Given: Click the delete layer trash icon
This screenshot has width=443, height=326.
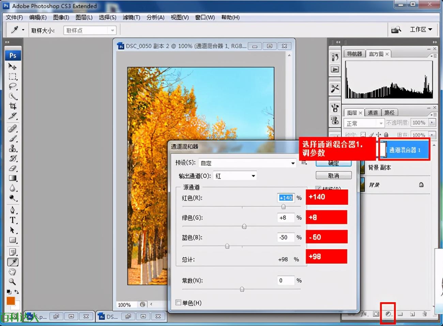Looking at the screenshot, I should tap(425, 314).
